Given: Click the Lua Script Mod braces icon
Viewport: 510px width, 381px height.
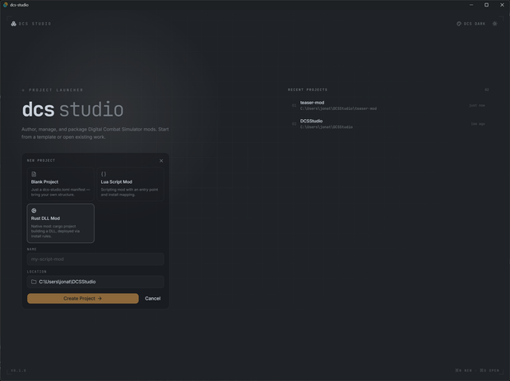Looking at the screenshot, I should [104, 174].
